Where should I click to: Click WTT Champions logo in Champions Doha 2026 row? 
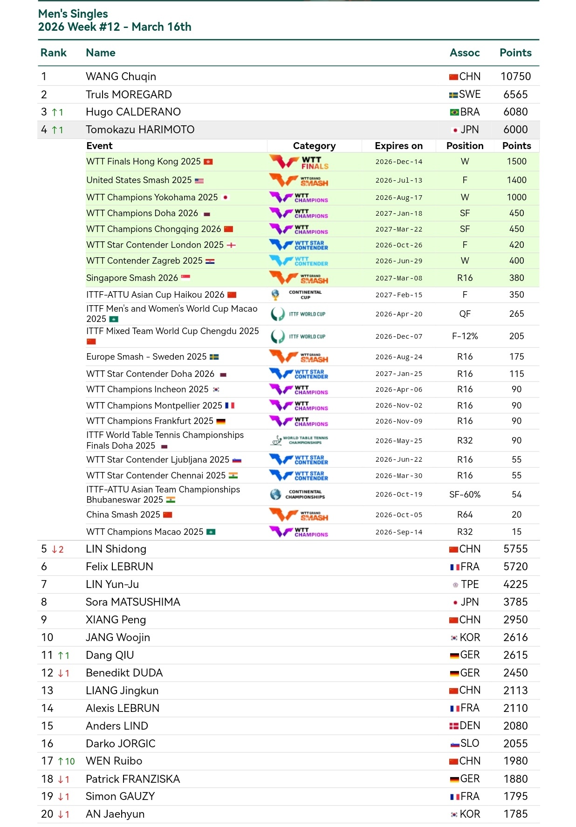coord(299,213)
